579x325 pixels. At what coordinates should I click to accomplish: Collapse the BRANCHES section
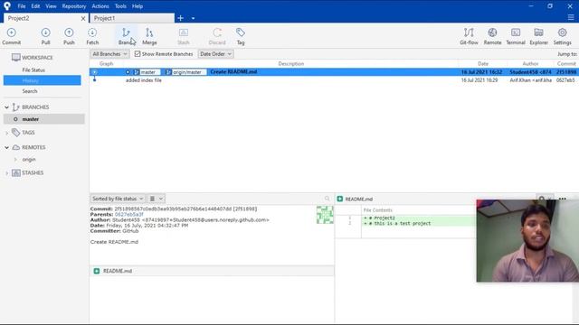[6, 107]
